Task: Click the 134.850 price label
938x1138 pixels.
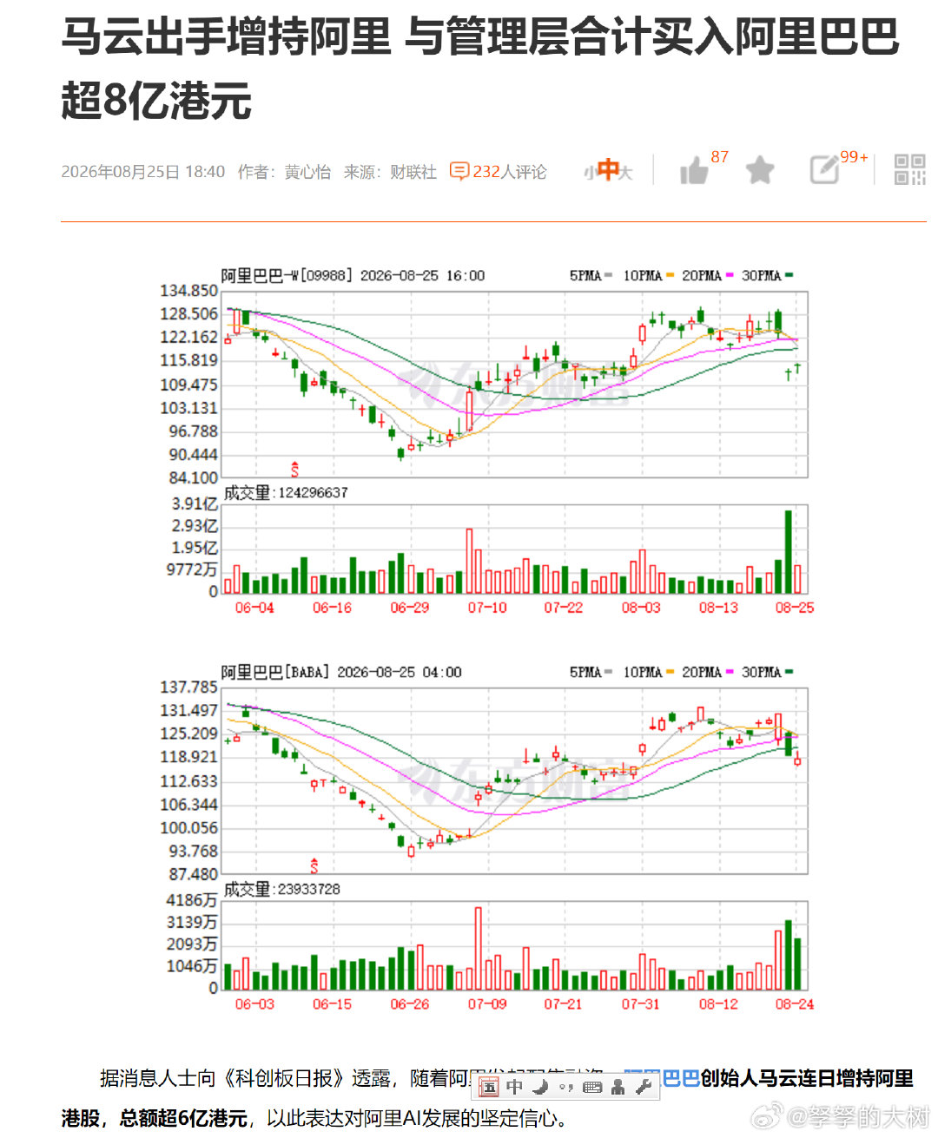Action: pyautogui.click(x=188, y=291)
